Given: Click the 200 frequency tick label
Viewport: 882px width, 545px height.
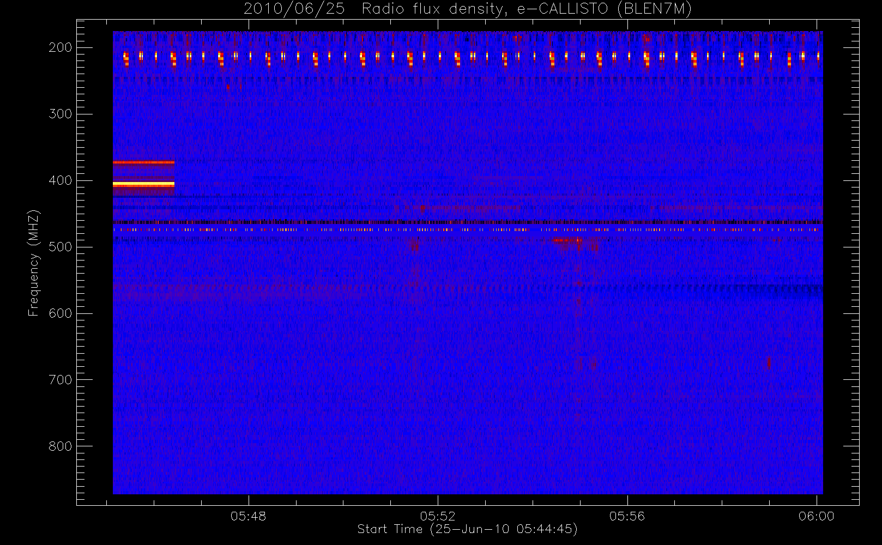Looking at the screenshot, I should (x=61, y=47).
